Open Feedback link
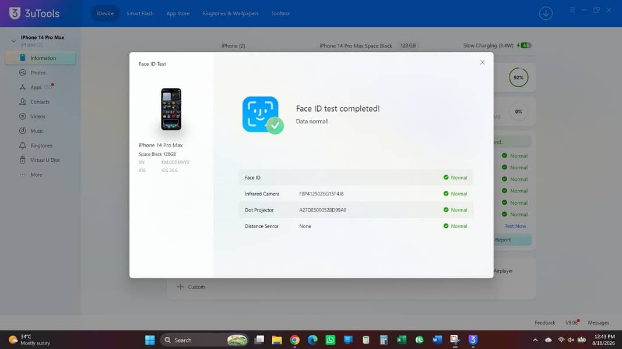The image size is (622, 349). 544,322
